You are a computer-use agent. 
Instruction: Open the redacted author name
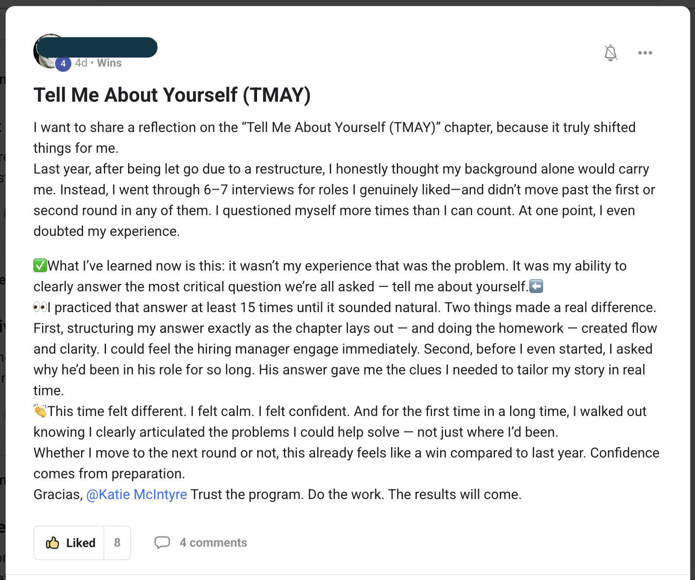click(x=97, y=47)
